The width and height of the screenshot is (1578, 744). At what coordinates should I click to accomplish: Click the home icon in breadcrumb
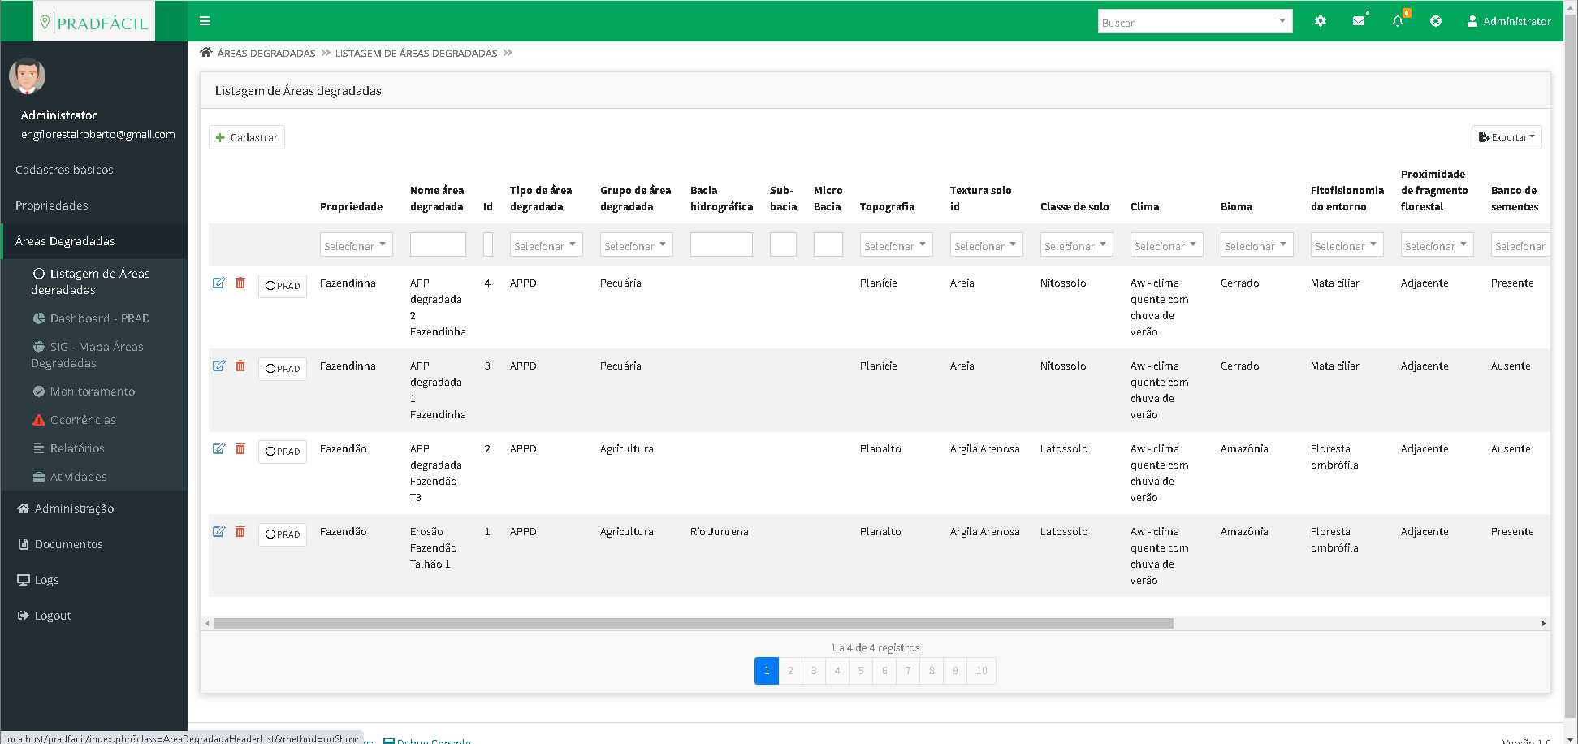tap(206, 53)
